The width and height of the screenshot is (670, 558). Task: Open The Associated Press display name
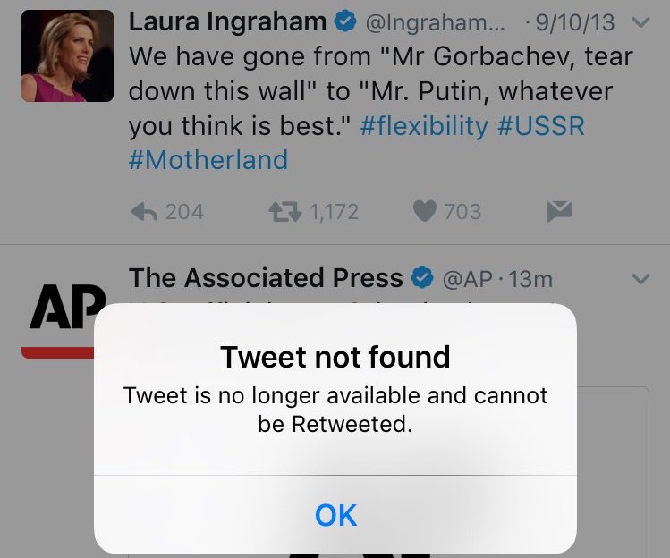(266, 278)
